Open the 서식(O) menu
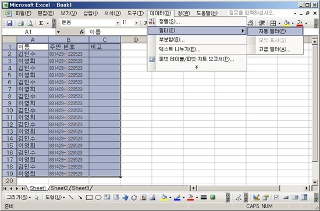Viewport: 320px width, 211px height. pos(112,13)
